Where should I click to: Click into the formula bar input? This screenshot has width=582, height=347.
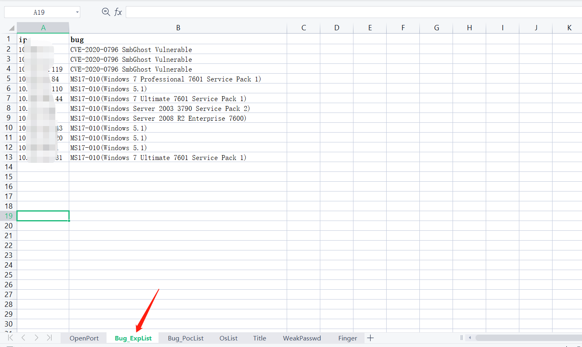click(x=354, y=12)
